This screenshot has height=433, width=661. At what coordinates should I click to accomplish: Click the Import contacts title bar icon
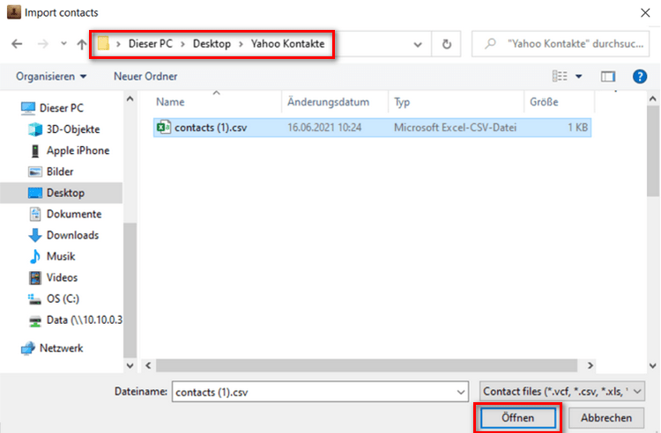pyautogui.click(x=13, y=12)
